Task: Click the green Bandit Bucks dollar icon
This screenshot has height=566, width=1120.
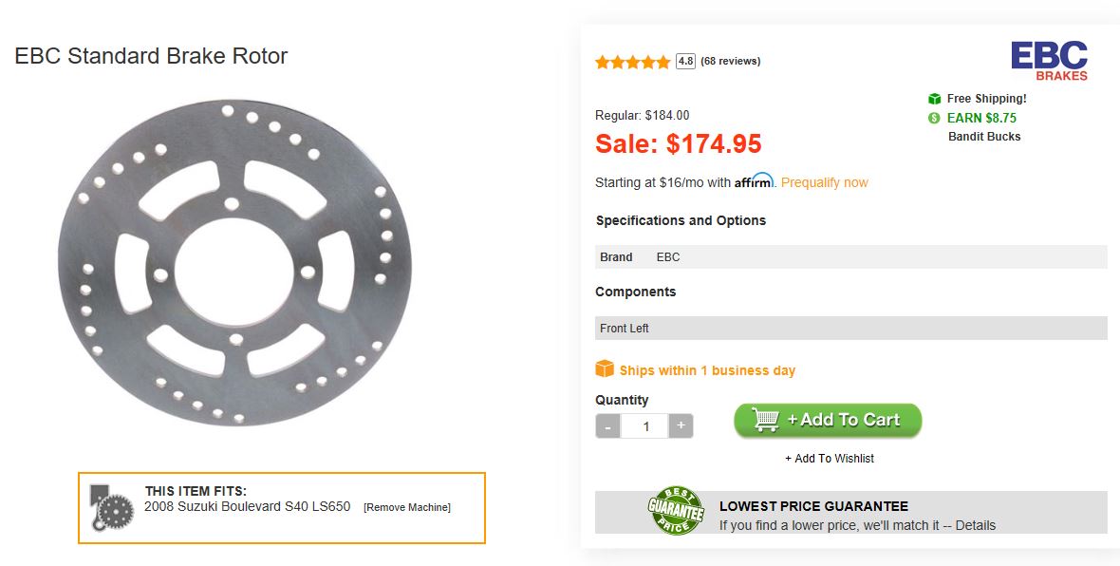Action: (x=934, y=119)
